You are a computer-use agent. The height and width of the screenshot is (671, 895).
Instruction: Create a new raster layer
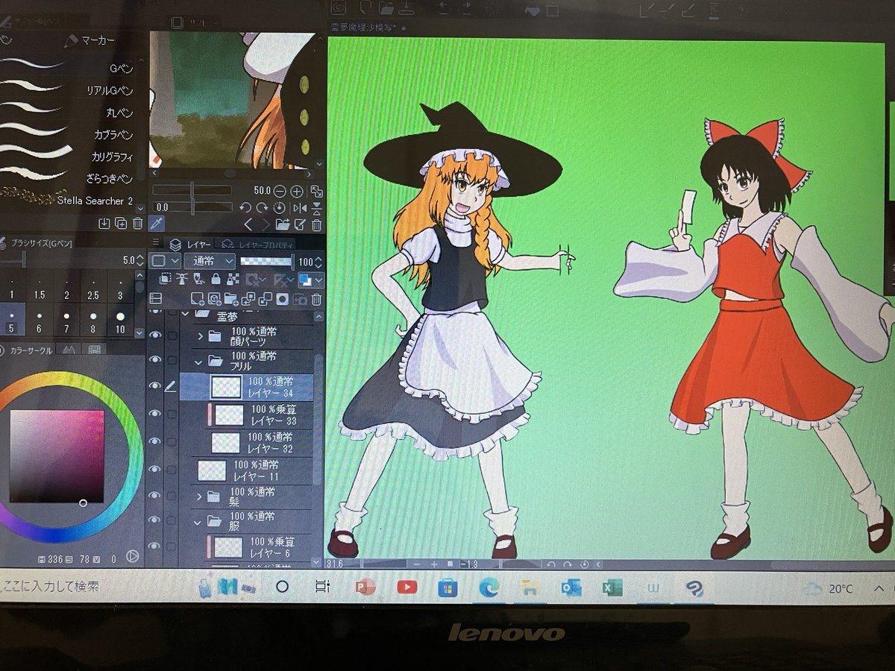click(x=198, y=298)
